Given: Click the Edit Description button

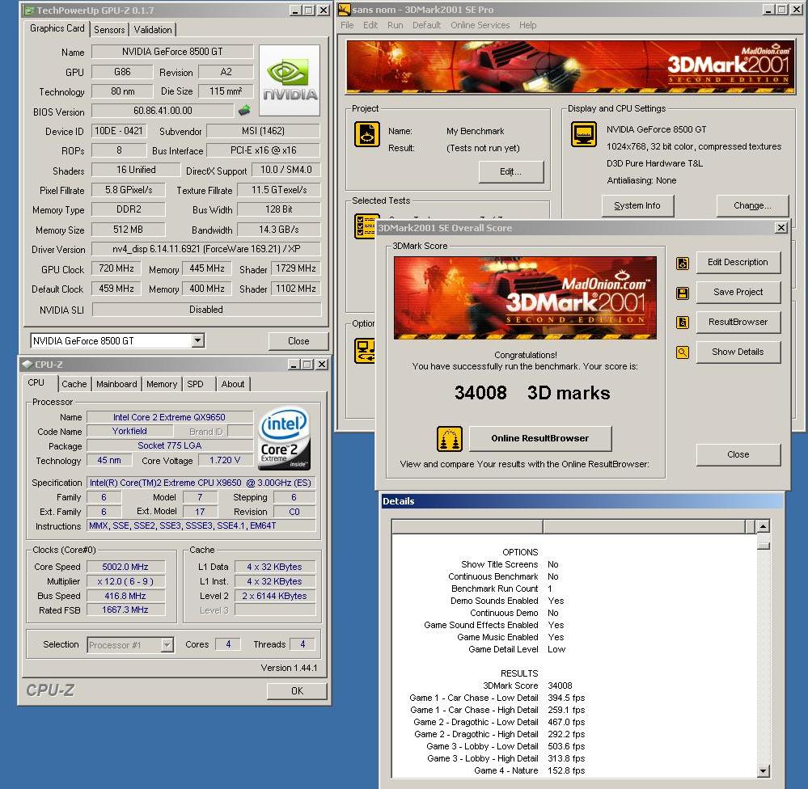Looking at the screenshot, I should [738, 262].
